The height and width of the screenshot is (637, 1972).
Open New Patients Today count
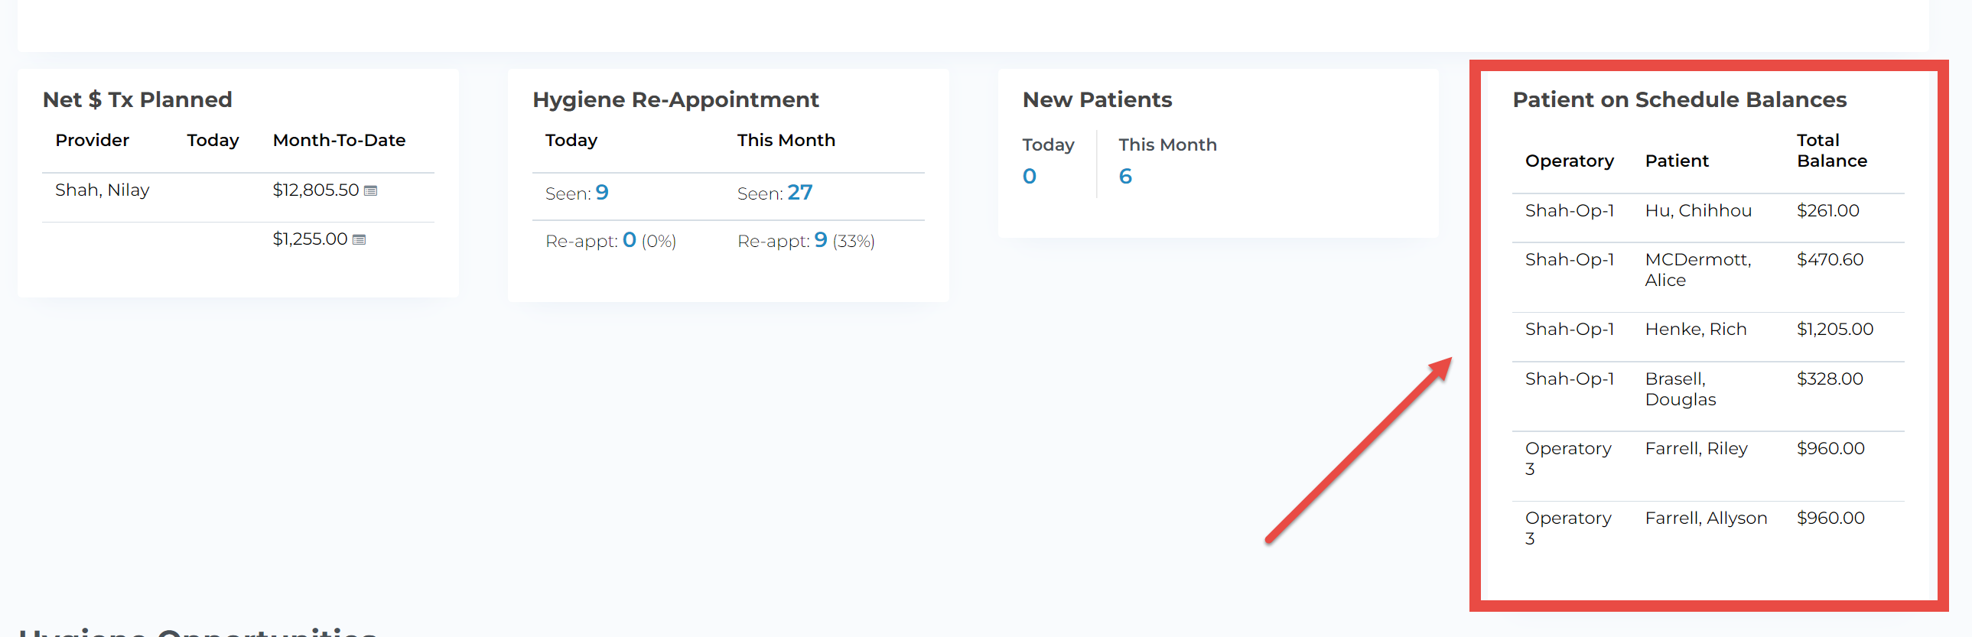[x=1030, y=176]
